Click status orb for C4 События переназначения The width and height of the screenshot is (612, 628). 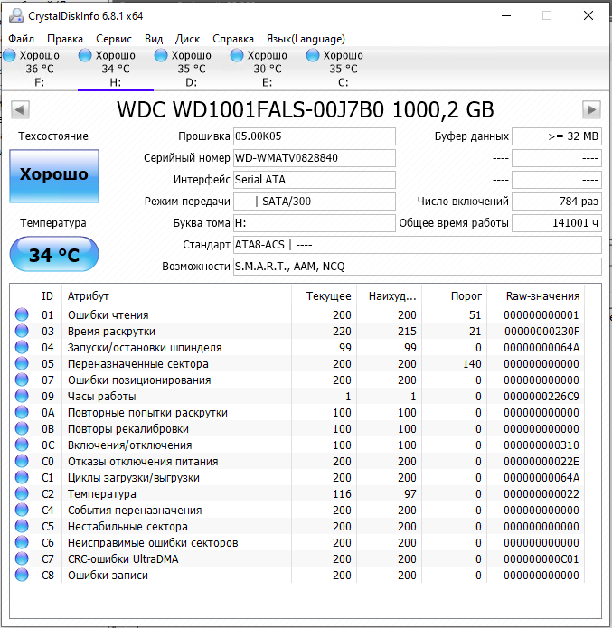point(22,510)
